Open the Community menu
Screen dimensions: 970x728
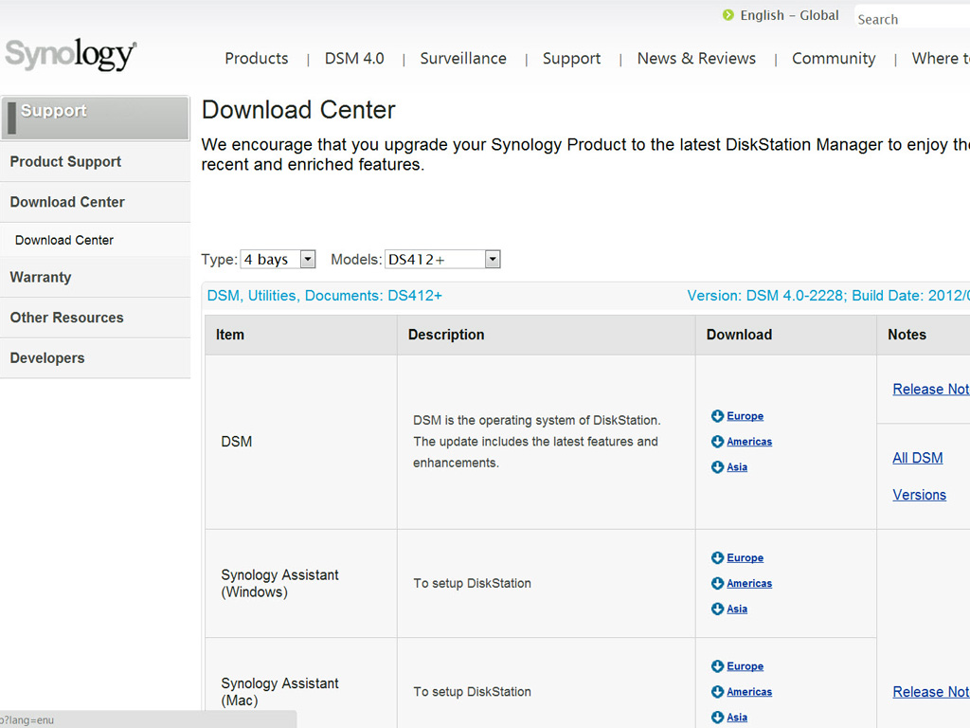coord(834,59)
